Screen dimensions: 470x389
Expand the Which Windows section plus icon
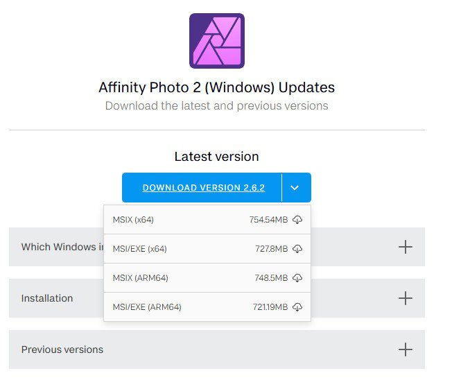tap(406, 247)
